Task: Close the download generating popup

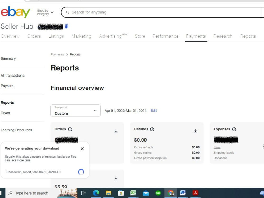Action: coord(82,149)
